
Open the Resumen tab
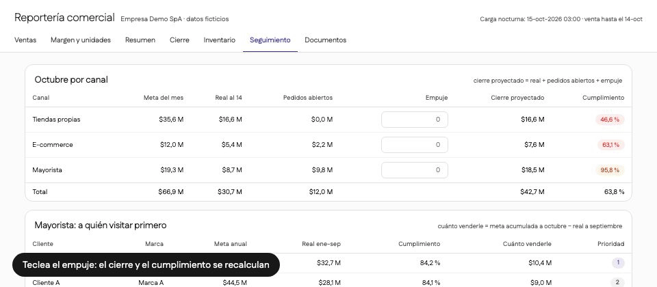click(140, 40)
